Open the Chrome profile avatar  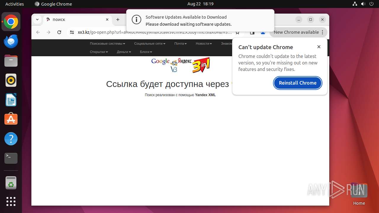pos(263,32)
